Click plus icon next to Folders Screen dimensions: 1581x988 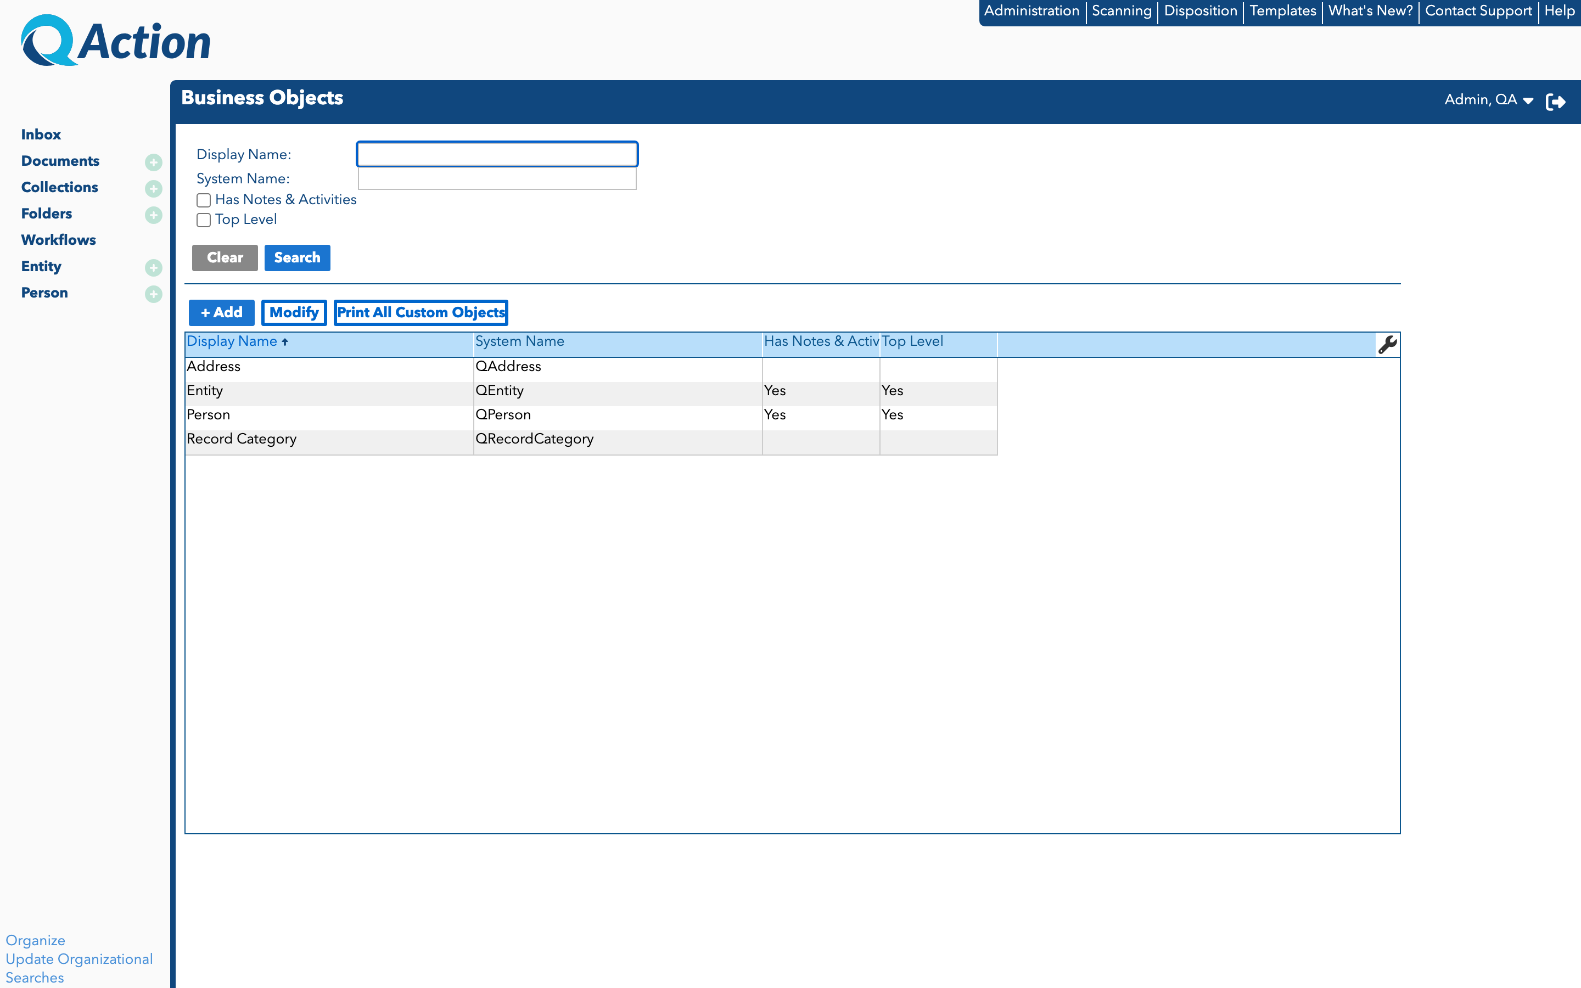[x=154, y=215]
